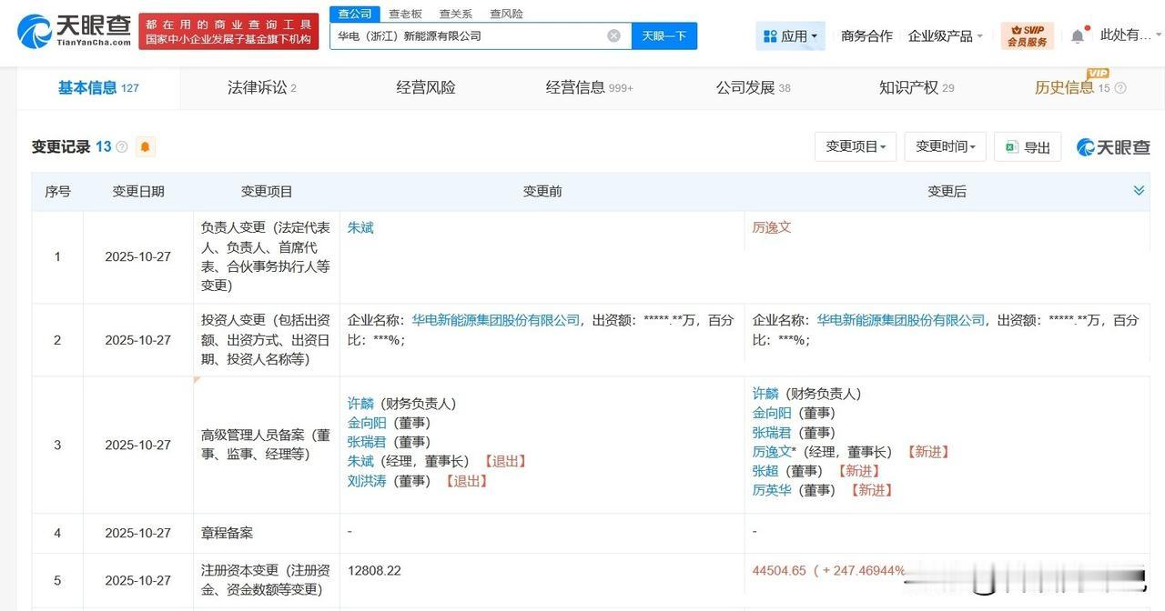
Task: Open the 商务合作 link
Action: pos(866,35)
